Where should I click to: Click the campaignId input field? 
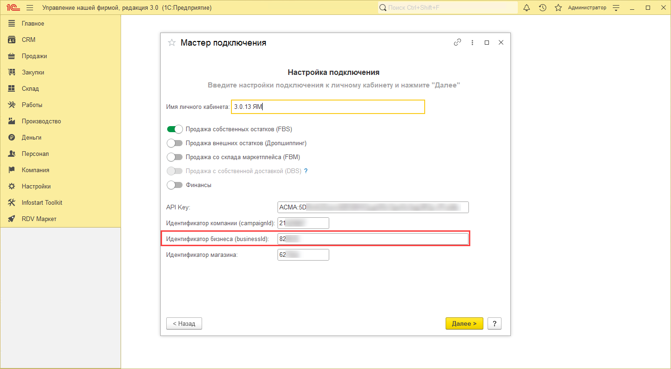tap(303, 223)
